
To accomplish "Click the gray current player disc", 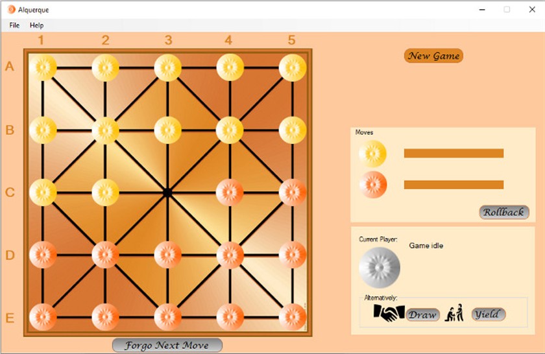I will click(379, 268).
